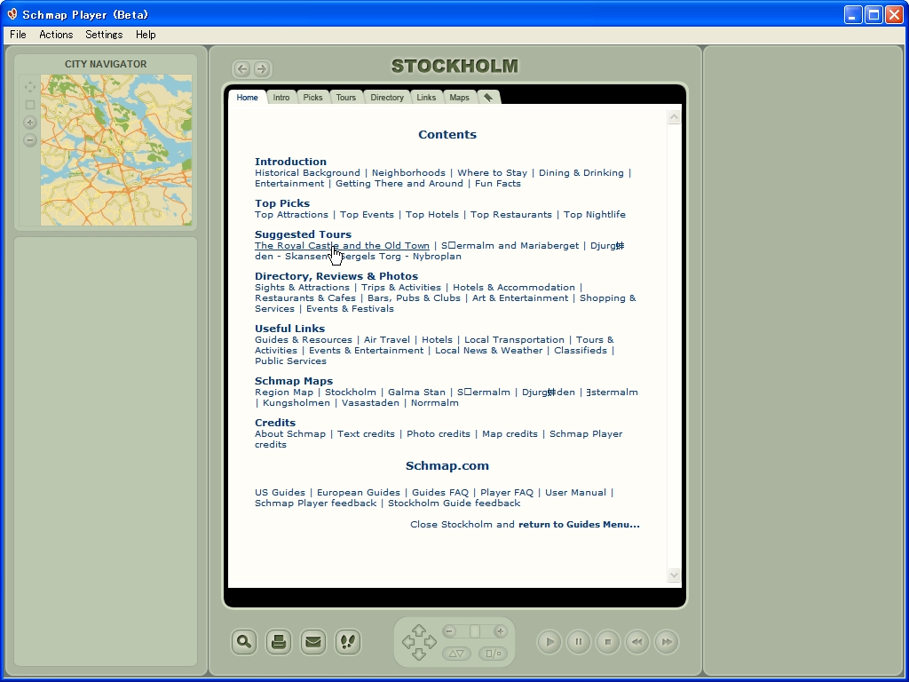This screenshot has height=682, width=909.
Task: Click the email envelope button
Action: (313, 642)
